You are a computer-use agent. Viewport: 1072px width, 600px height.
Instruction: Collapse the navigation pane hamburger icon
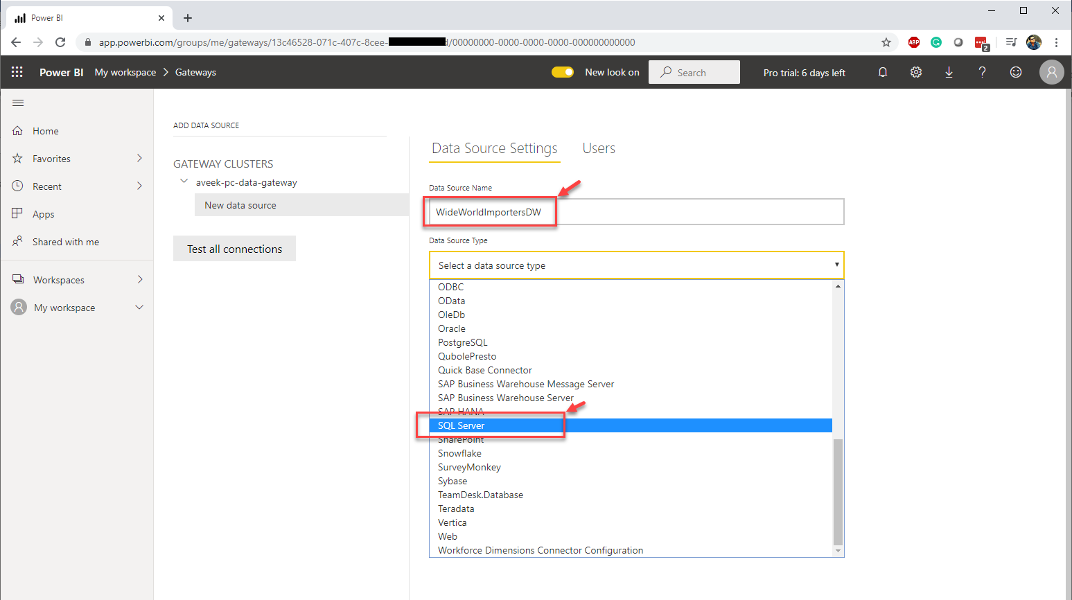point(18,103)
